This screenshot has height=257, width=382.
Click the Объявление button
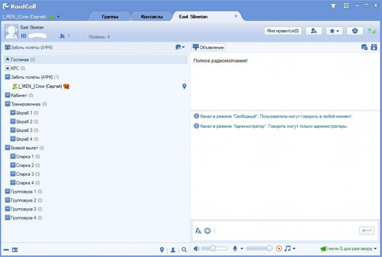208,47
